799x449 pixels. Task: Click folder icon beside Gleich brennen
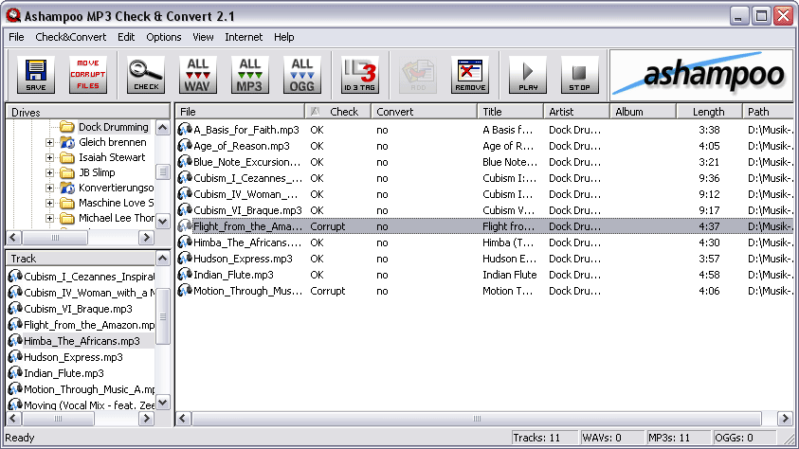click(x=66, y=142)
